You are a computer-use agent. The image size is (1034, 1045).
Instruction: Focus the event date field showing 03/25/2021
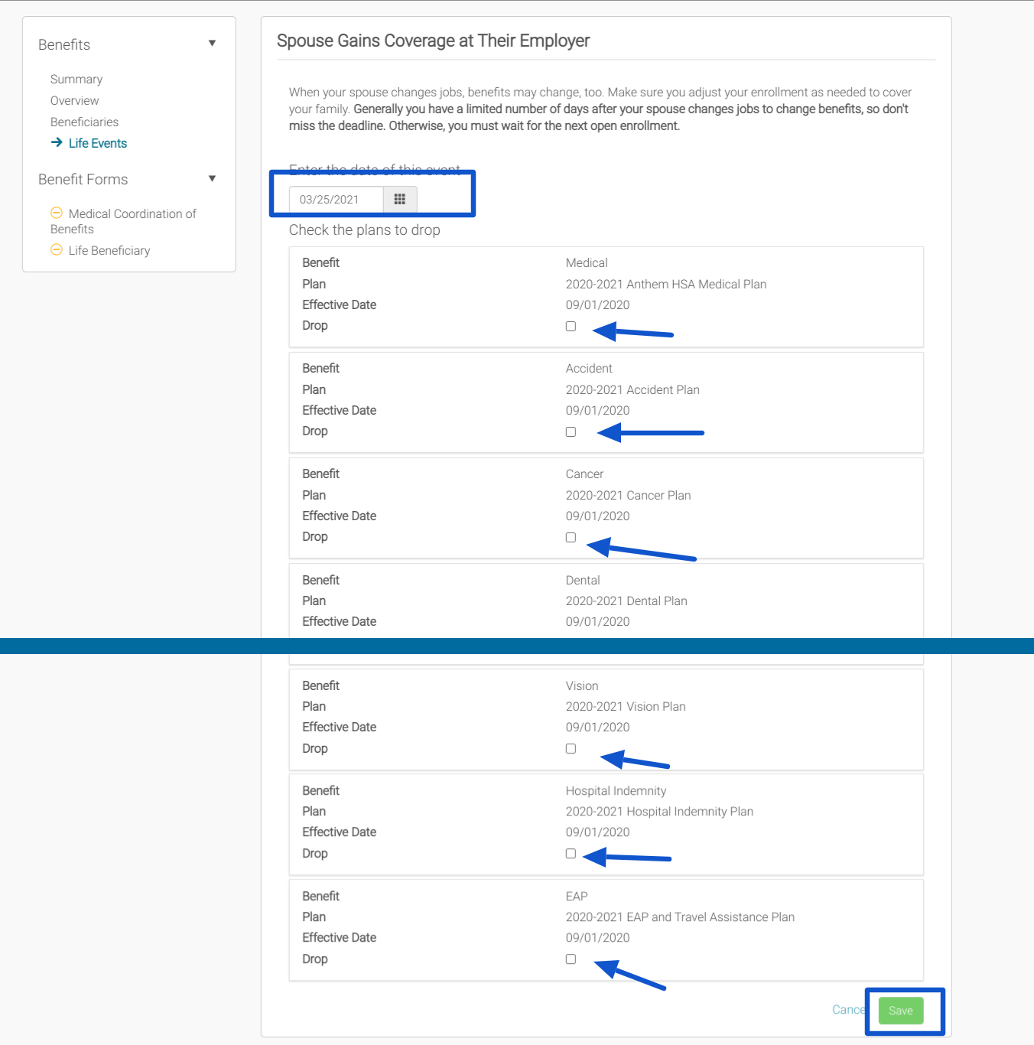[337, 200]
